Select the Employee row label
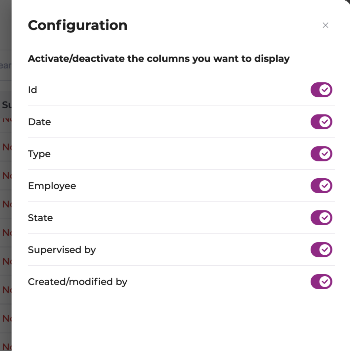350x351 pixels. point(52,186)
